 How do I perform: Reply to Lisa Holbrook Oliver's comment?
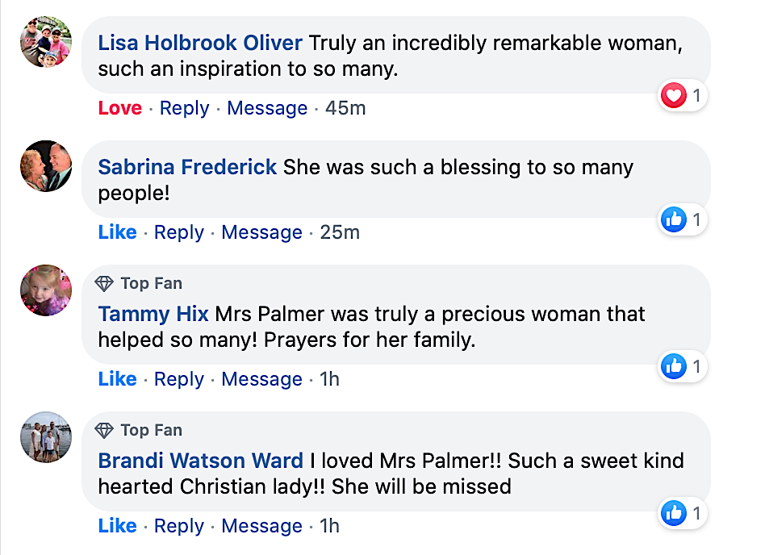(x=184, y=108)
